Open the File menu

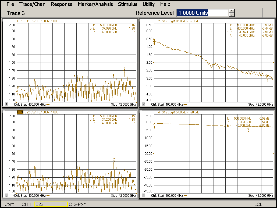[10, 4]
